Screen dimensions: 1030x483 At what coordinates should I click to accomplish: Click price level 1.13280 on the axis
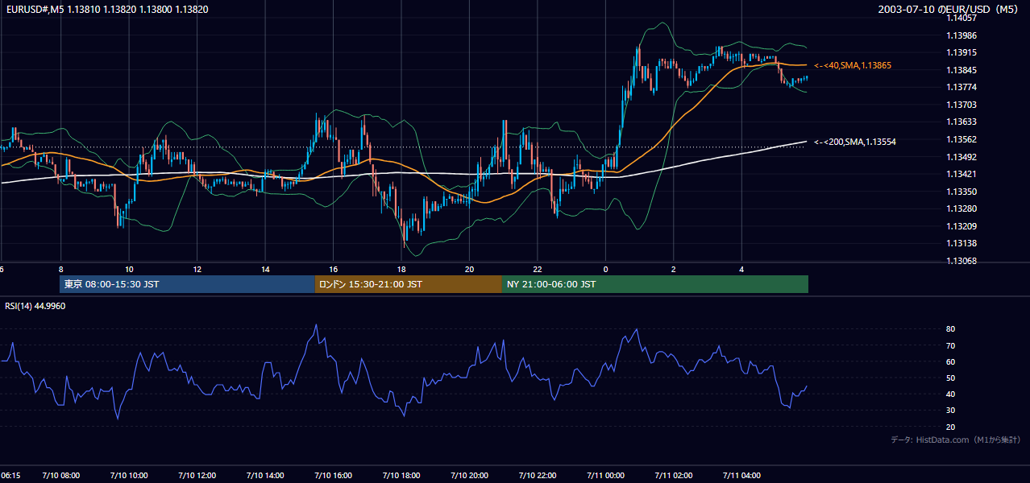(x=962, y=208)
